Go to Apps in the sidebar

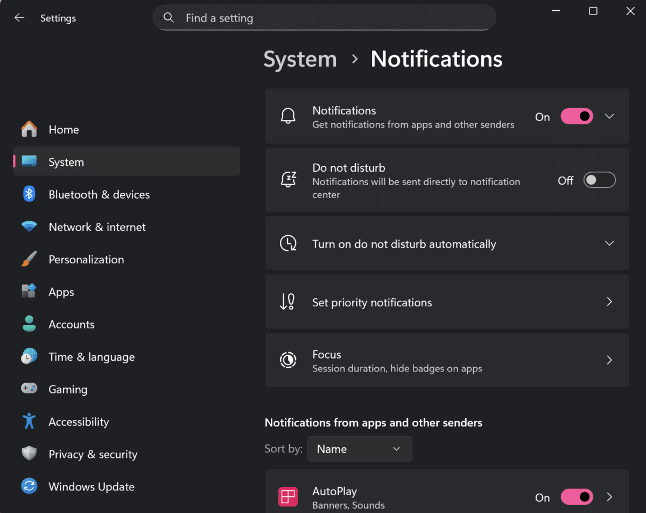[61, 292]
